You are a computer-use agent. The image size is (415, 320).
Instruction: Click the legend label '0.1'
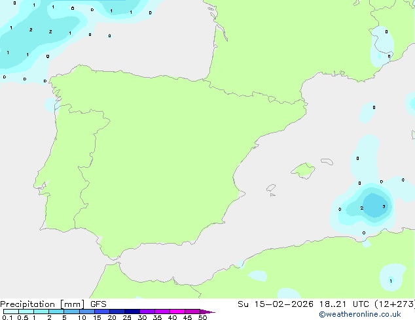(x=7, y=317)
